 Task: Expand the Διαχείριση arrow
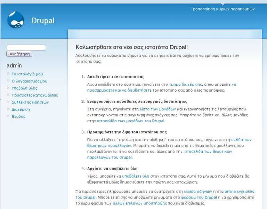(8, 109)
